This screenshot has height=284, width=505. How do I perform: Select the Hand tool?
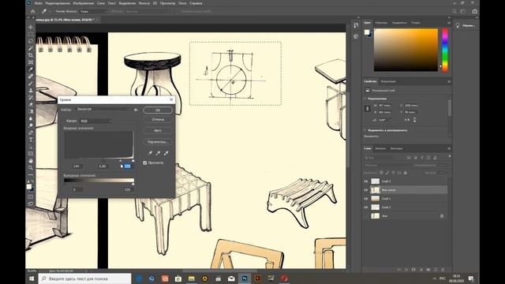(31, 160)
